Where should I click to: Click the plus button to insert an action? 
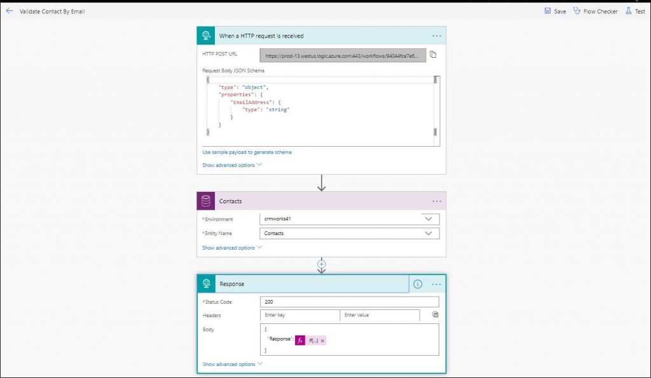(x=322, y=264)
